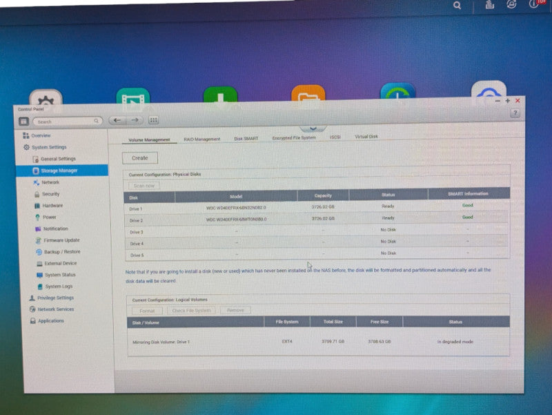552x415 pixels.
Task: Select the Drive 5 row
Action: (x=317, y=253)
